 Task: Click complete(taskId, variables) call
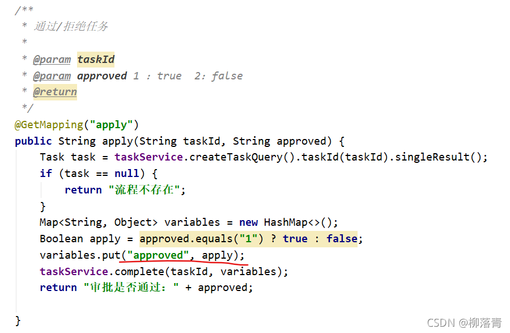(x=199, y=272)
